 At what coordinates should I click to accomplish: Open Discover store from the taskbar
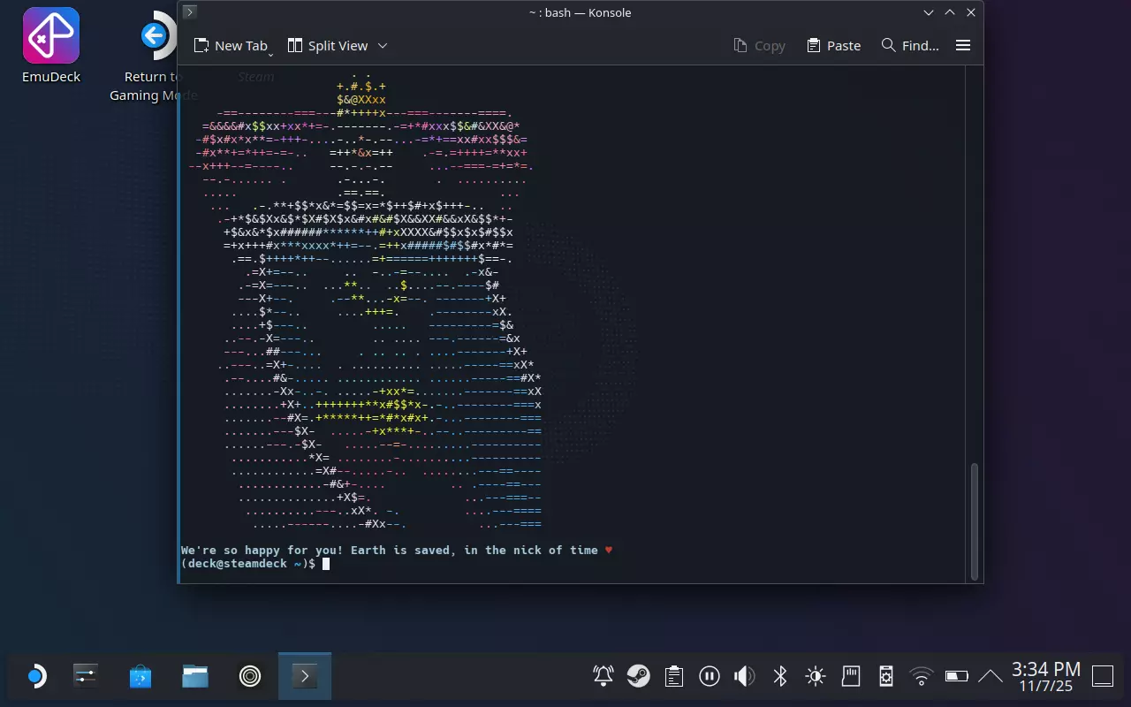point(140,677)
